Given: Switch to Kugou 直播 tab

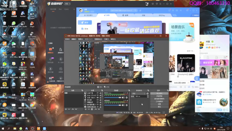Looking at the screenshot, I should (x=125, y=15).
